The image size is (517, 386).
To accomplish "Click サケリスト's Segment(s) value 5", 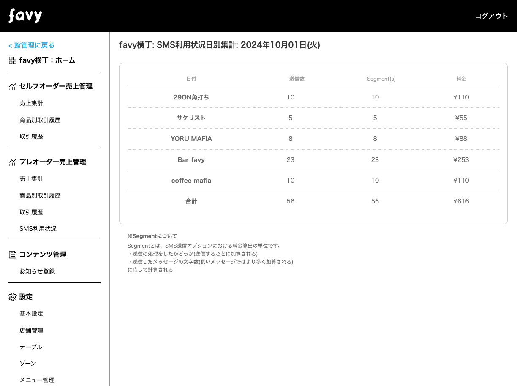I will click(x=375, y=118).
